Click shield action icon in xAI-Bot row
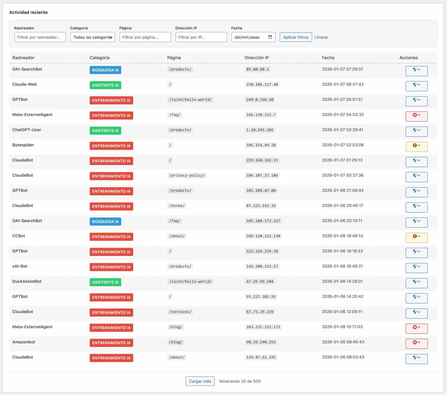Screen dimensions: 447x395 click(x=415, y=267)
